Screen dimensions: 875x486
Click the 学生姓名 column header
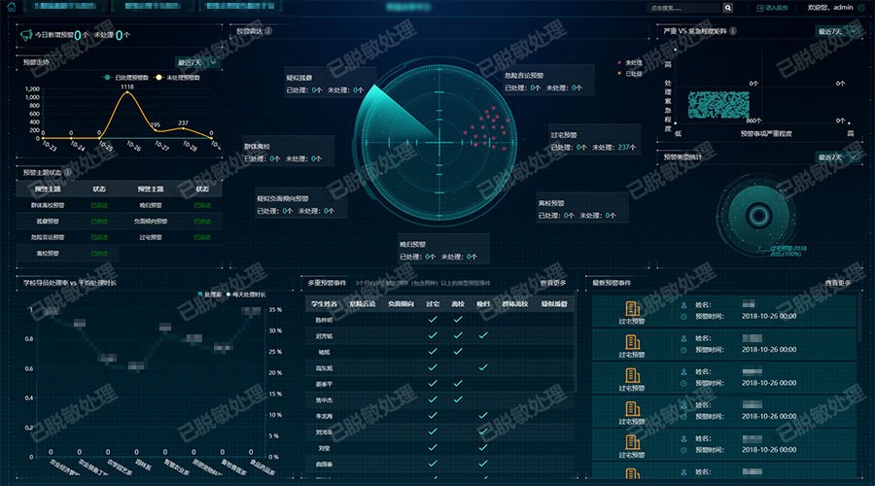pyautogui.click(x=324, y=304)
